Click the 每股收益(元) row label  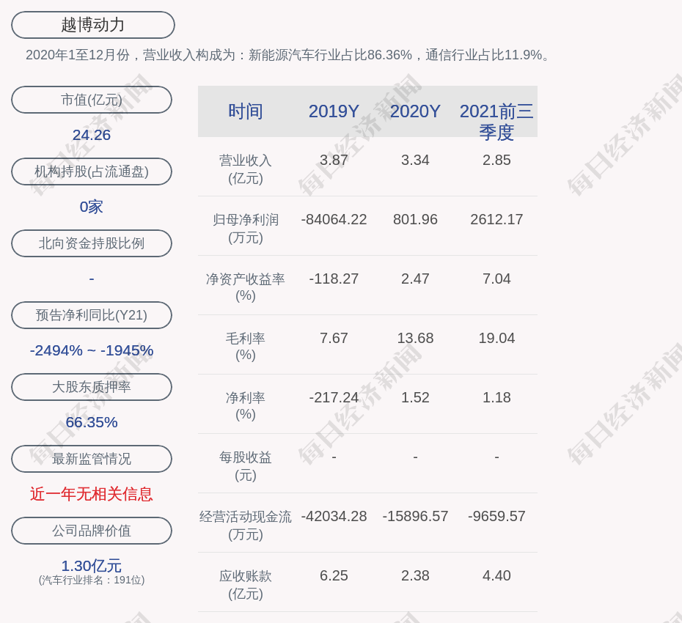coord(246,466)
